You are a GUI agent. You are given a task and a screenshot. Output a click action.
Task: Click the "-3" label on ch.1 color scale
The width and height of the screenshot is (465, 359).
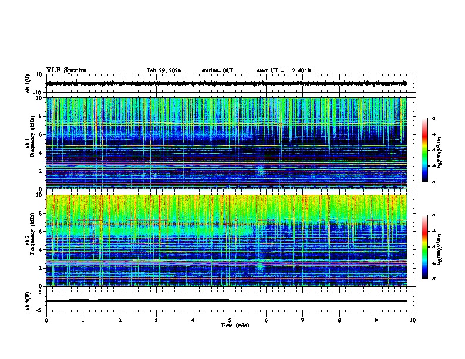(x=433, y=118)
